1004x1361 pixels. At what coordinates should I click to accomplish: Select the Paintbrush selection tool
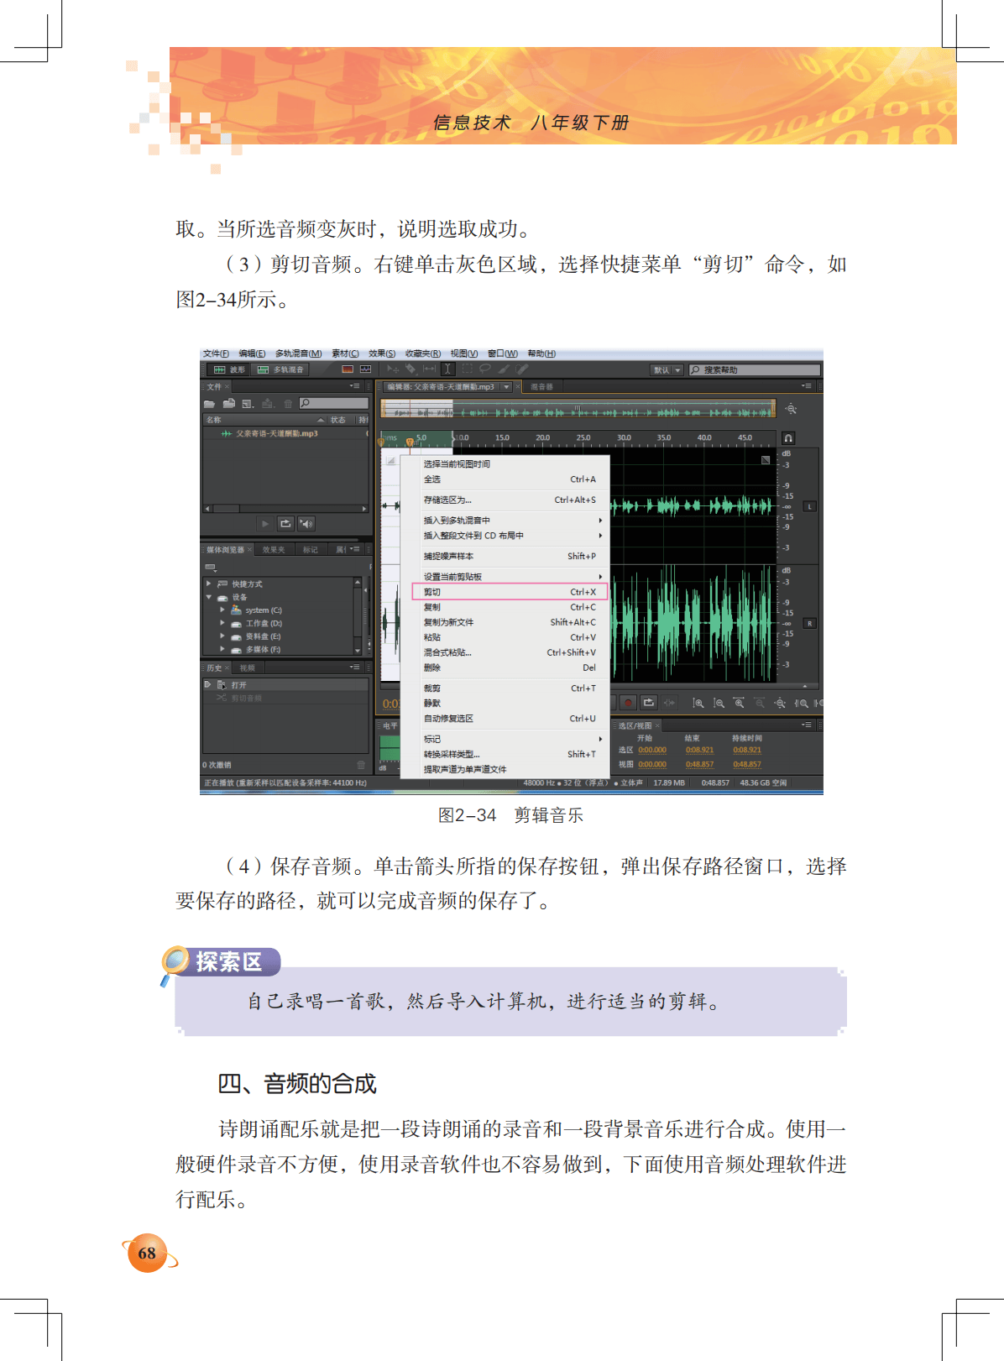(504, 369)
